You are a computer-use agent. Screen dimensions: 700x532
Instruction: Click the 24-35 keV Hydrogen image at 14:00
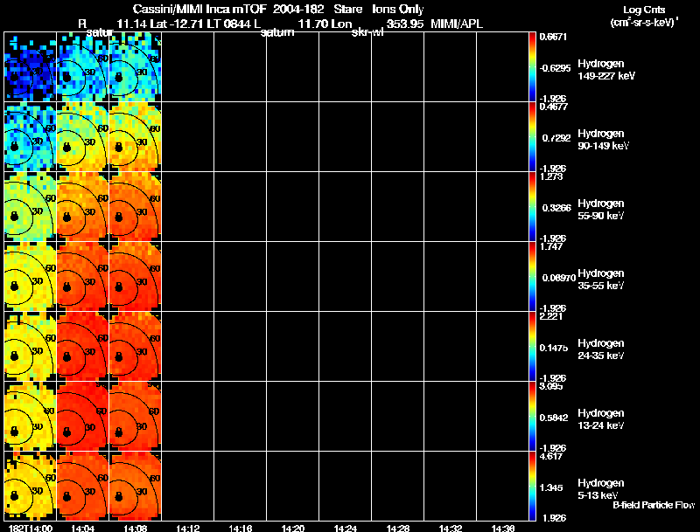[31, 347]
